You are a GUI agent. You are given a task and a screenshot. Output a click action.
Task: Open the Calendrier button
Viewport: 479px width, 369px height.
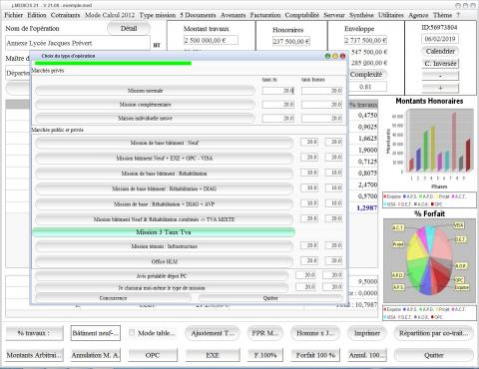click(440, 51)
